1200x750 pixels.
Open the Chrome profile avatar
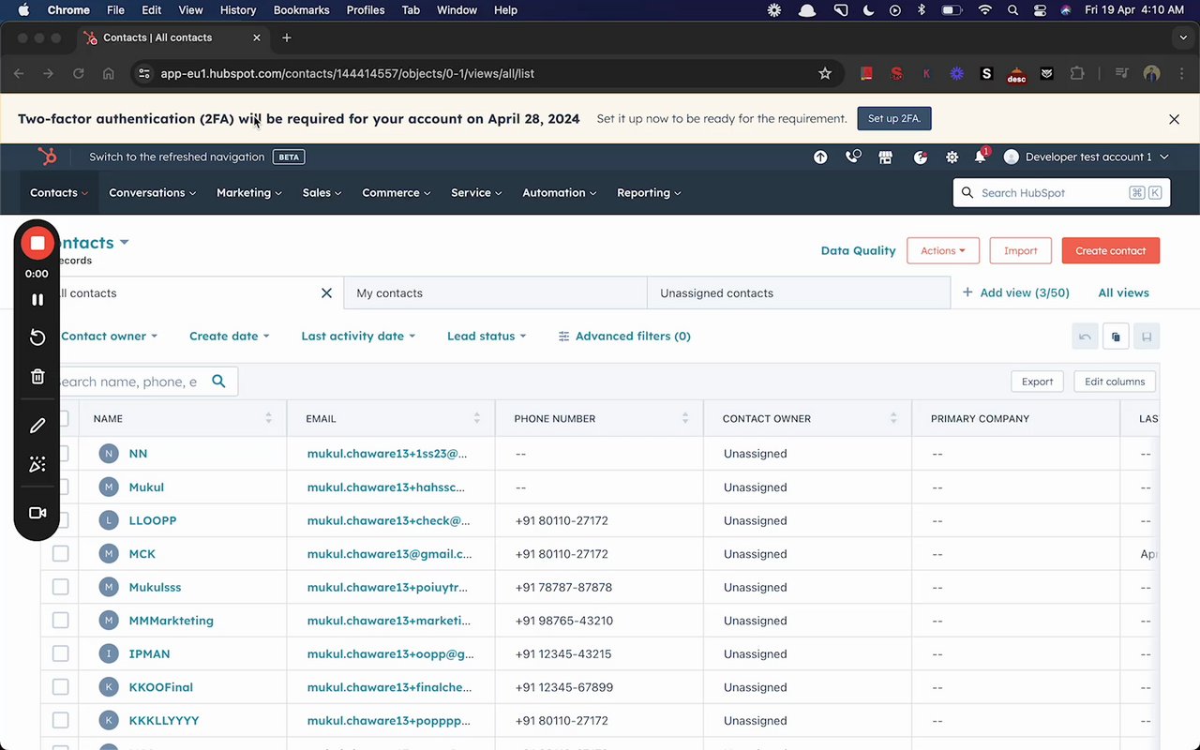click(1152, 73)
